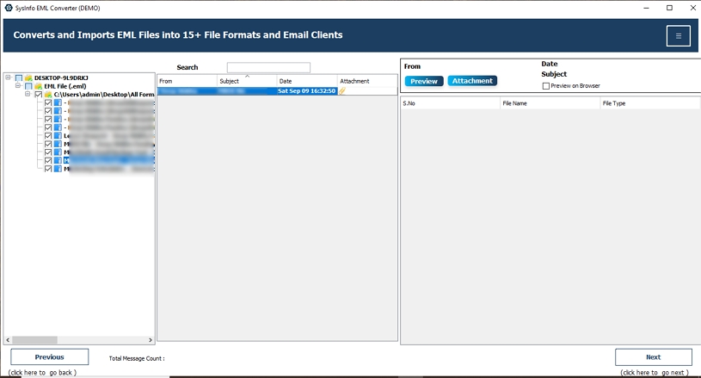The image size is (701, 378).
Task: Uncheck the C:\Users\admin\Desktop folder checkbox
Action: (39, 95)
